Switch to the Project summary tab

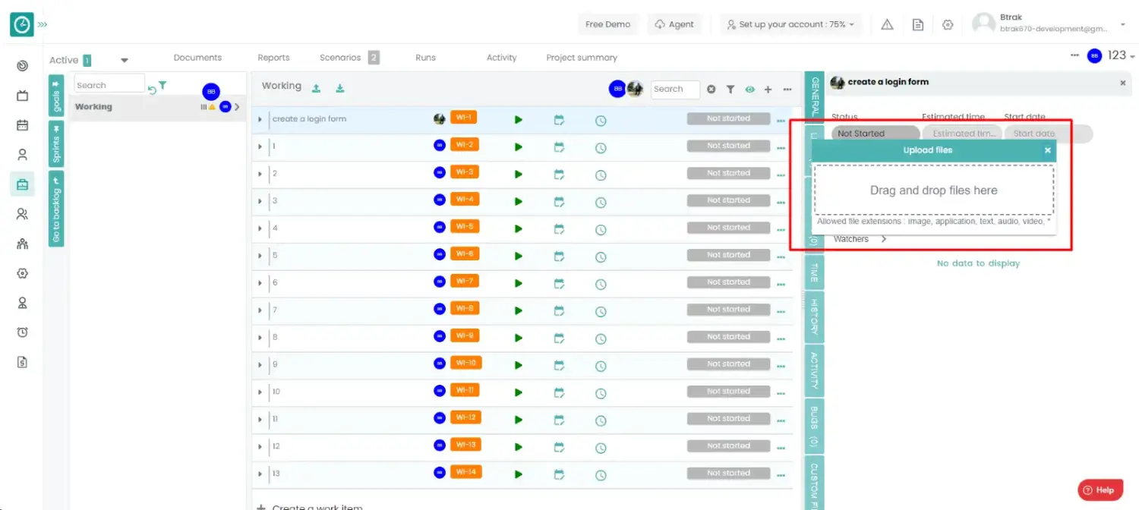(x=582, y=58)
